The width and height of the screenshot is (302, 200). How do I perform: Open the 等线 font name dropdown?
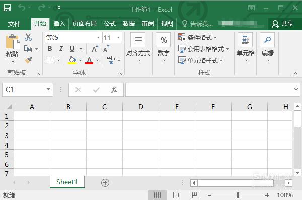(98, 37)
